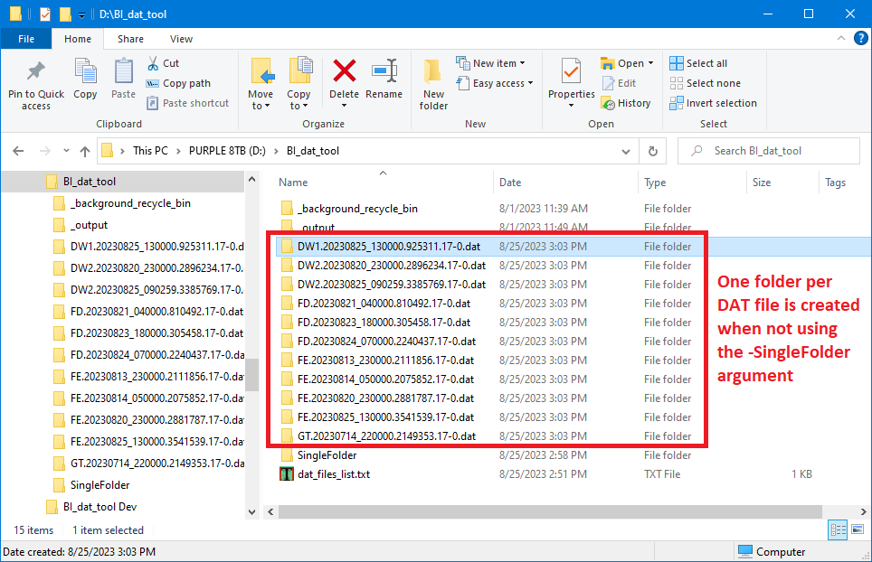Open the Help question mark icon

[861, 38]
